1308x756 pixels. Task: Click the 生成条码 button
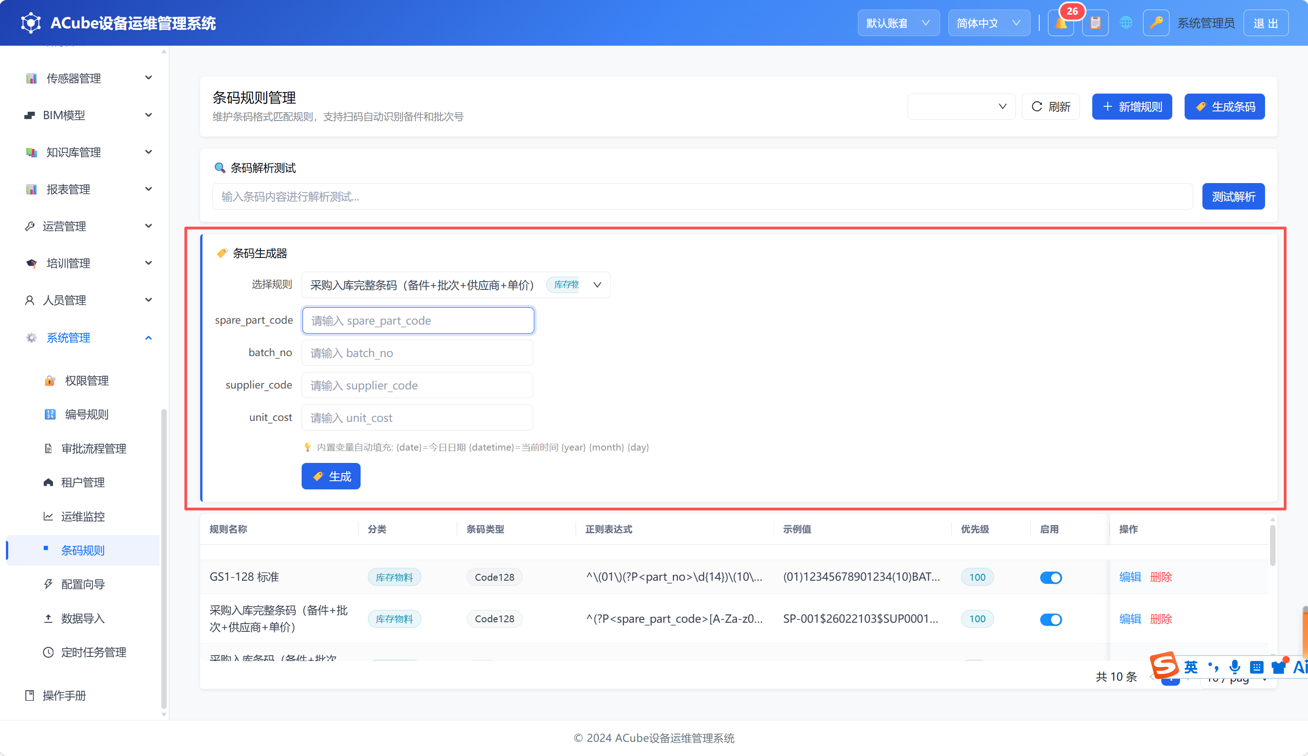1224,106
